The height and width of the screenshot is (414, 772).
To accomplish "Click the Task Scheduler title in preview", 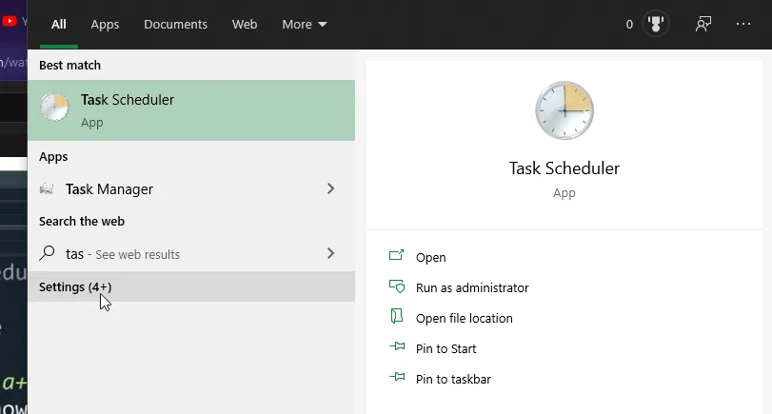I will pyautogui.click(x=564, y=168).
